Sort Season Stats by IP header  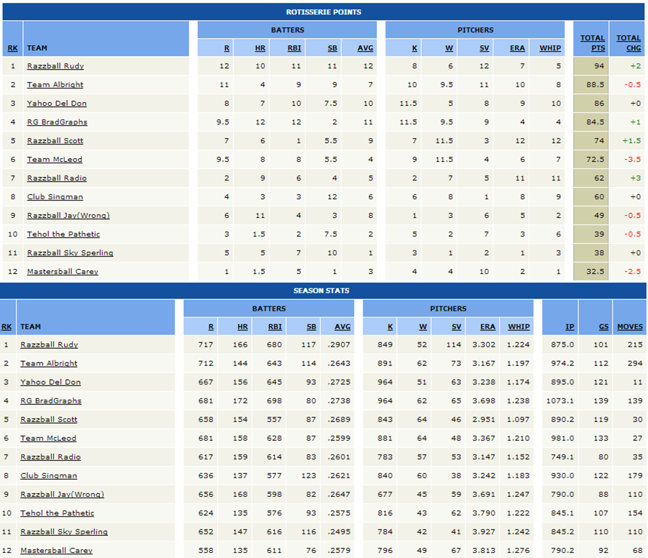click(570, 326)
